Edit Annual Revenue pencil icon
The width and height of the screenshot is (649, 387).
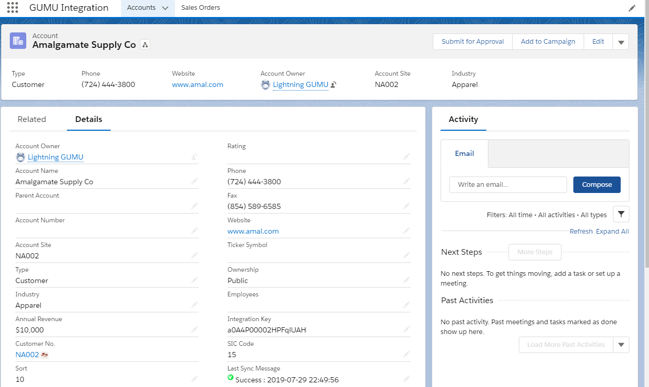[x=194, y=330]
